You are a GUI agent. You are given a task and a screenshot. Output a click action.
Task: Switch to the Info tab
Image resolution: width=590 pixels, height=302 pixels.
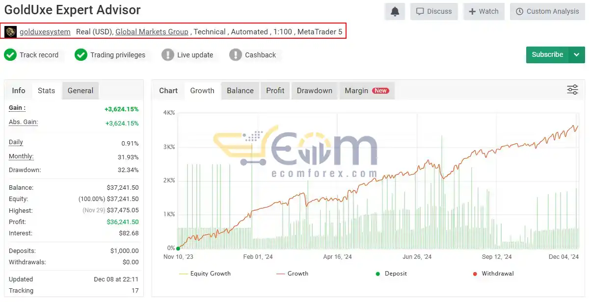pos(19,91)
